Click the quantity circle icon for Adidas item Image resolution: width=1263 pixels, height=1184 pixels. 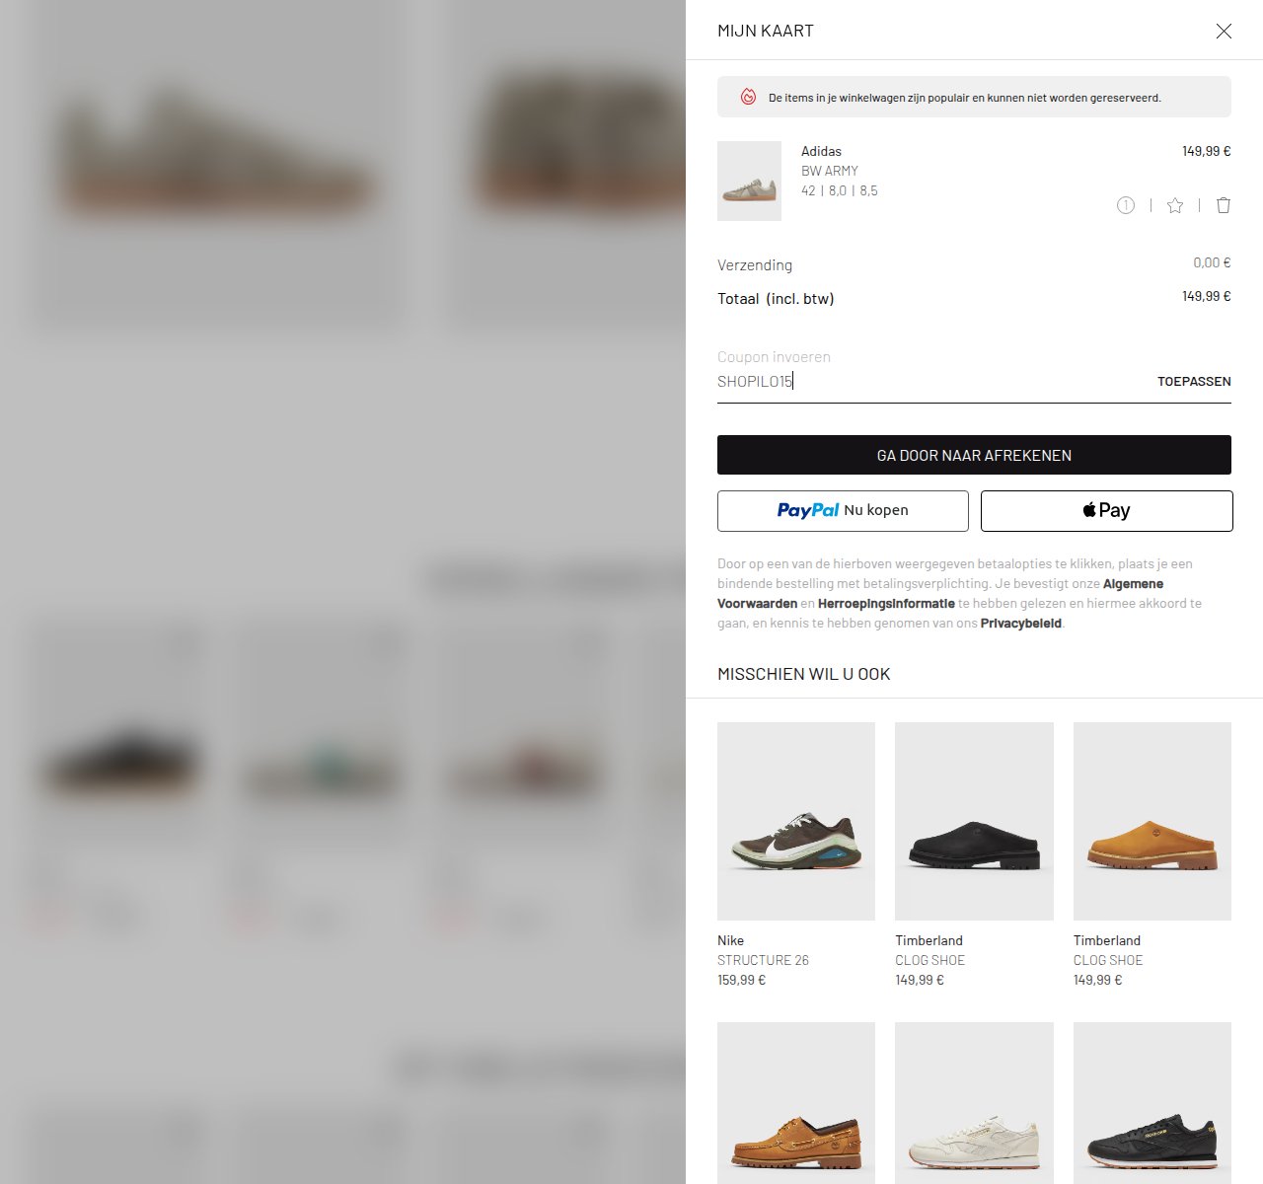pyautogui.click(x=1126, y=205)
